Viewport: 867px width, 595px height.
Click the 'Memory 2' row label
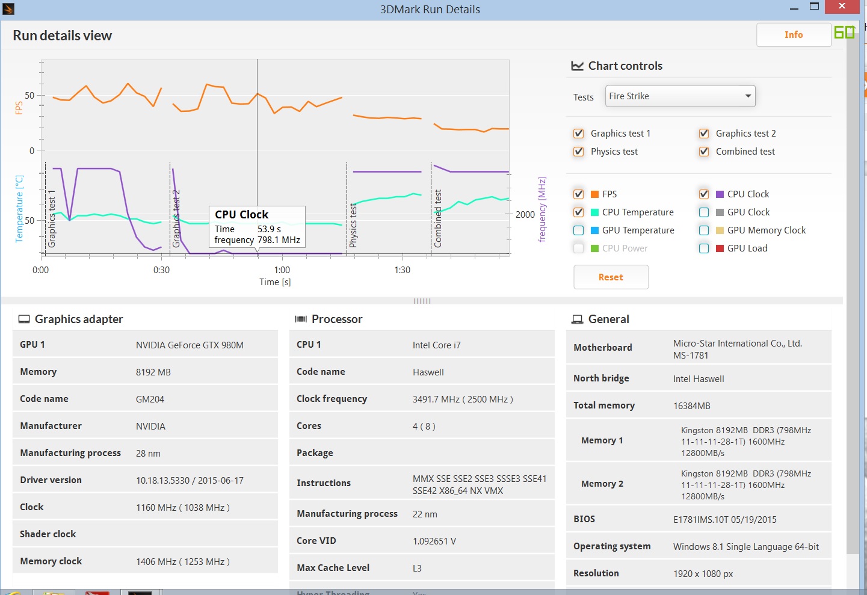coord(602,484)
